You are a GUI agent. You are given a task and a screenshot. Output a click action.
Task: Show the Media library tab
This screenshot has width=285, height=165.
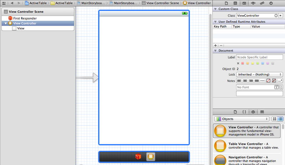pyautogui.click(x=262, y=112)
